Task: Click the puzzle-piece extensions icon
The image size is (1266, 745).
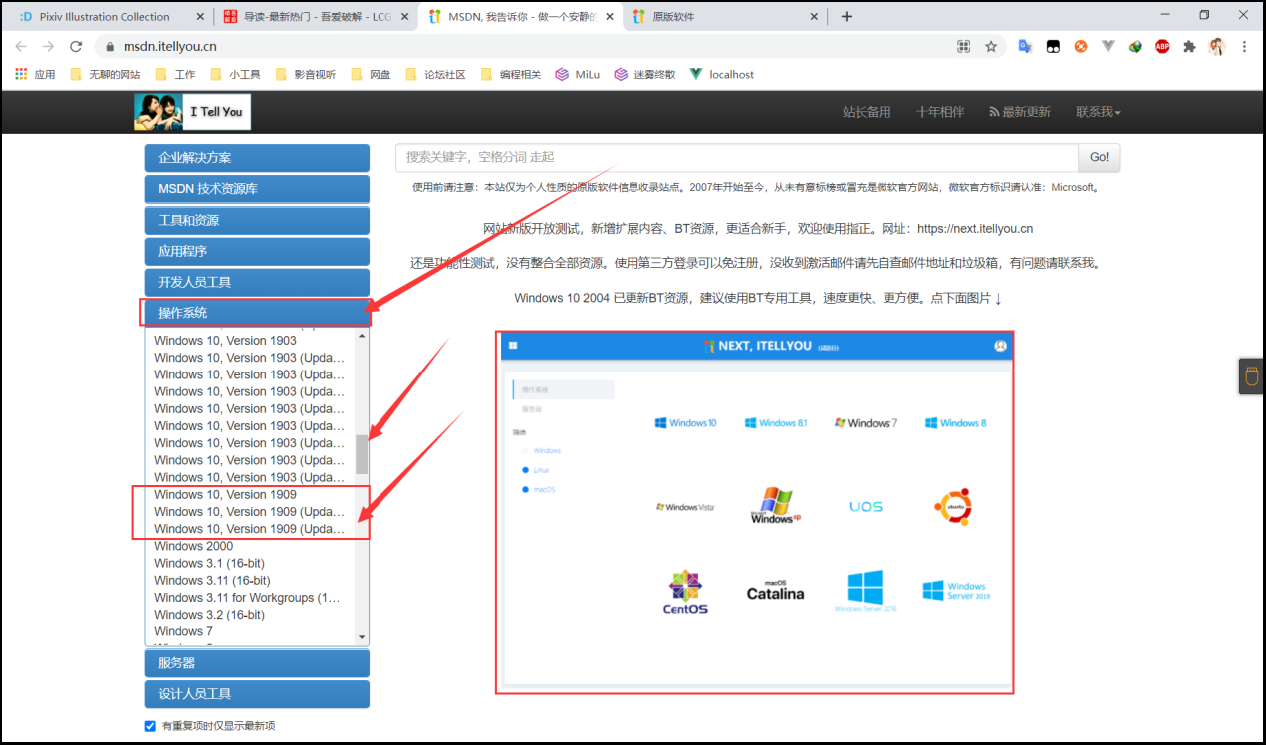Action: click(x=1189, y=47)
